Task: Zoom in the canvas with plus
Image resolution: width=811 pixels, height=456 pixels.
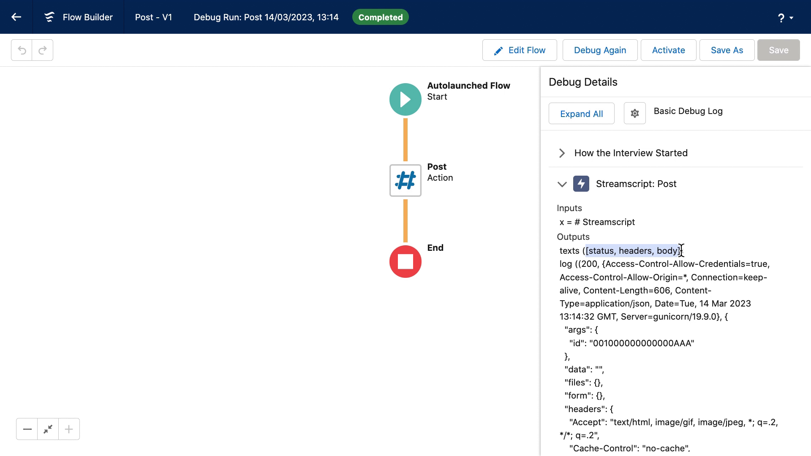Action: pyautogui.click(x=69, y=429)
